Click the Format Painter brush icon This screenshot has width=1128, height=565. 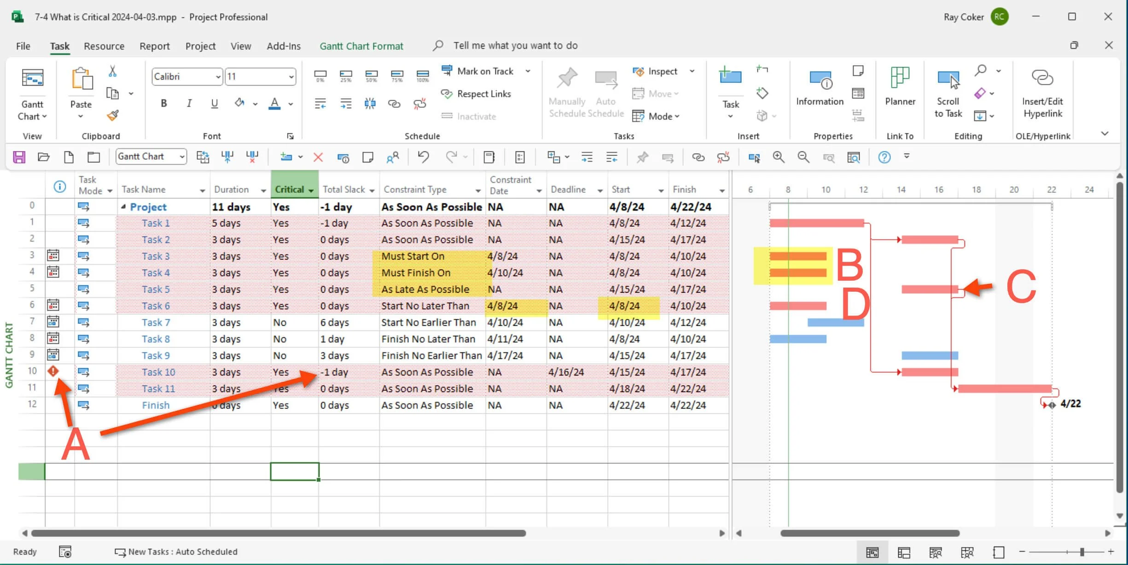tap(113, 115)
